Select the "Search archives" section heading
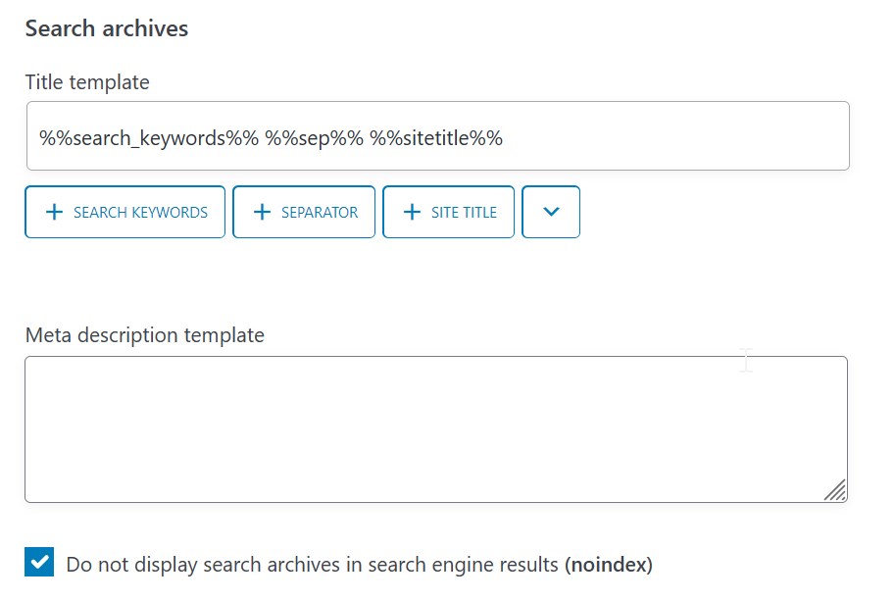The height and width of the screenshot is (601, 895). [107, 28]
